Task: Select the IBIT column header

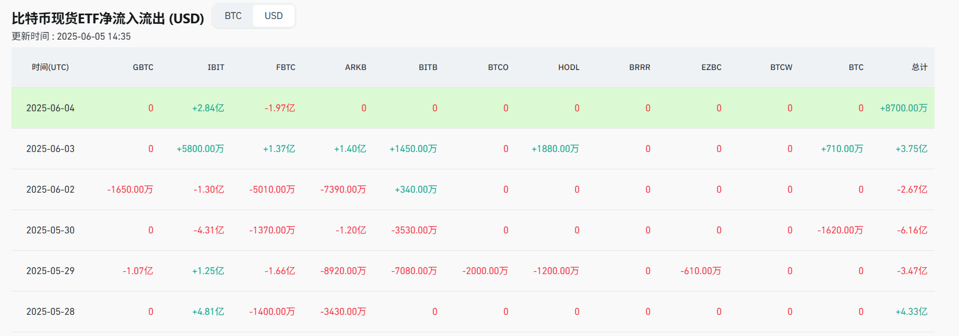Action: click(x=216, y=67)
